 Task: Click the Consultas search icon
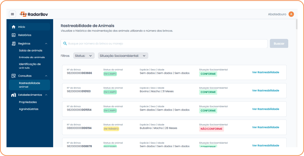(14, 76)
